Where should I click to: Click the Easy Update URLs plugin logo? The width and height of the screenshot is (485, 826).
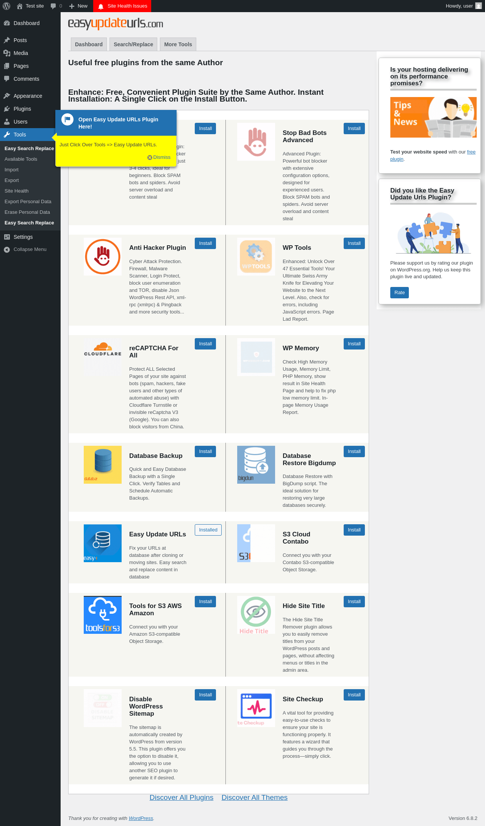click(x=103, y=543)
